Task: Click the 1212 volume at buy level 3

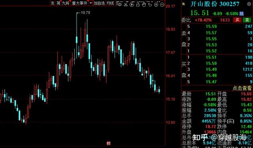Action: click(x=247, y=69)
